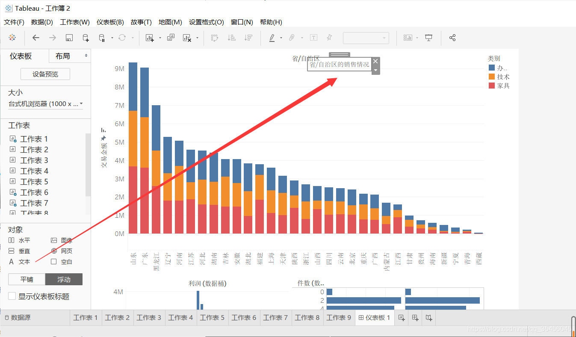Click the orange 技术 legend swatch
Screen dimensions: 576x337
coord(491,77)
